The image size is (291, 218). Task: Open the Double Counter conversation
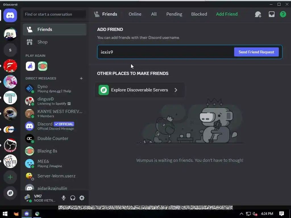(55, 139)
